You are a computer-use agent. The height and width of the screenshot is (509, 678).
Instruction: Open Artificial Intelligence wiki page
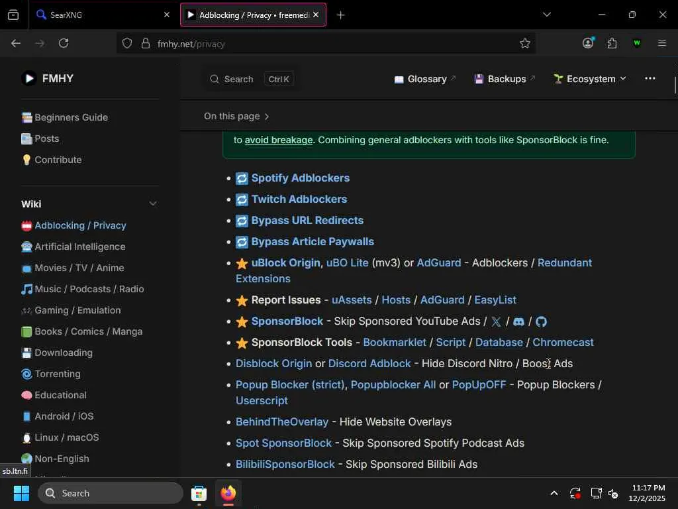coord(73,247)
